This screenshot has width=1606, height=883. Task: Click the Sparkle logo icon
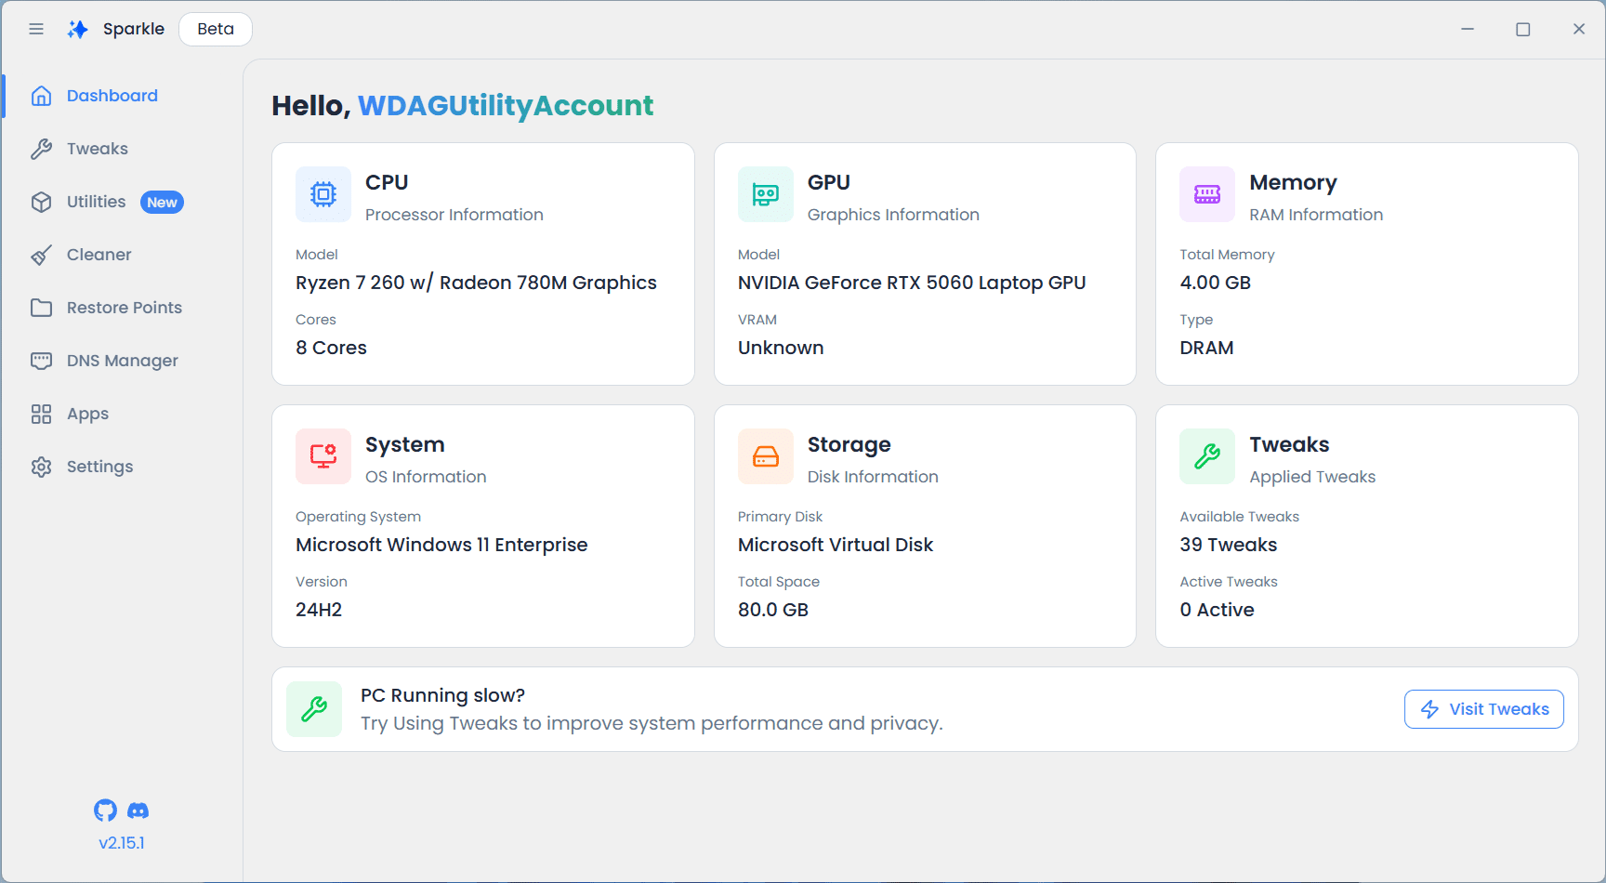(x=78, y=29)
